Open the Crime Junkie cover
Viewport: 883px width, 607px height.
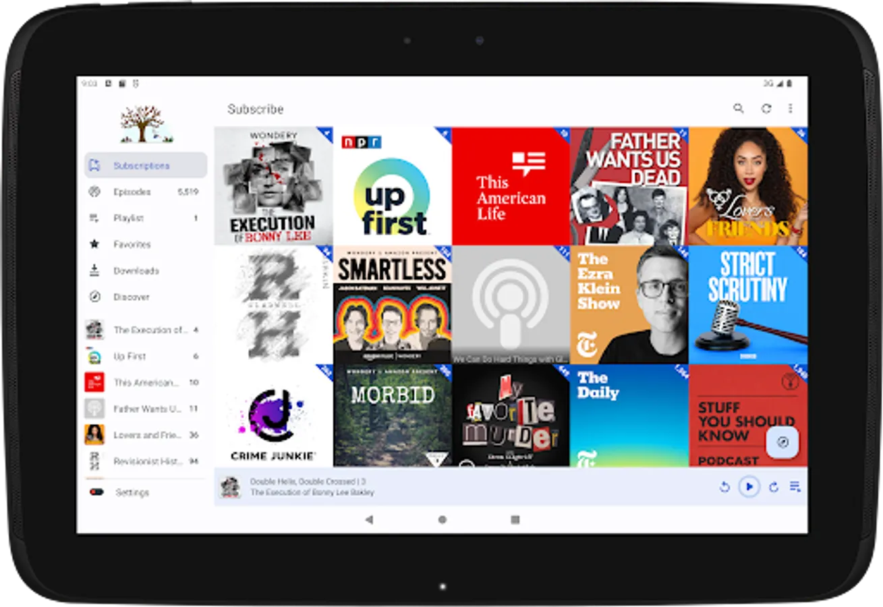coord(273,415)
